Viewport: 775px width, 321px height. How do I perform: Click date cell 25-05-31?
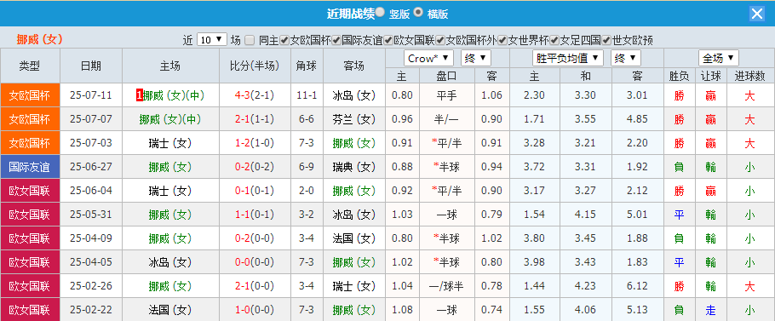coord(91,215)
